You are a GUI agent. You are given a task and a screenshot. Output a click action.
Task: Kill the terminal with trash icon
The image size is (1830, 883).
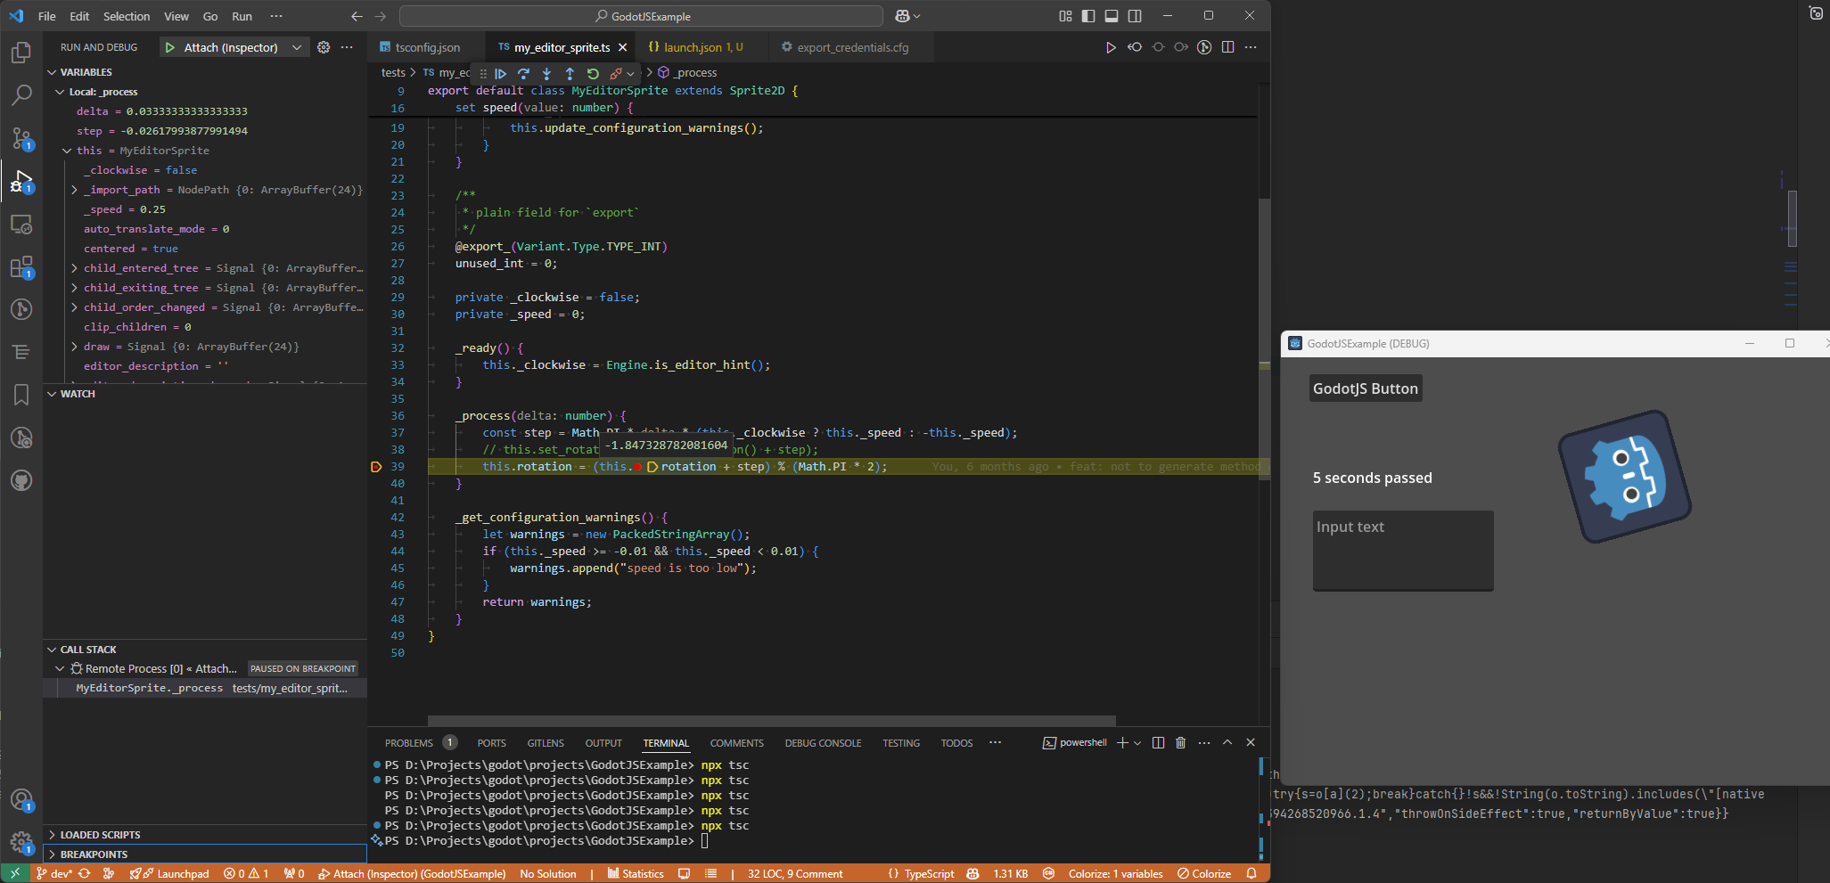[1181, 742]
